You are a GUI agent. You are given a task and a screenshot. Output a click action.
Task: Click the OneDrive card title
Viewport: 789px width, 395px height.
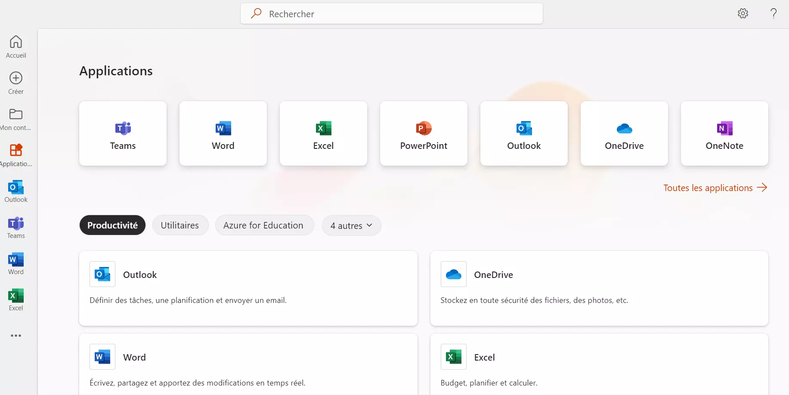[493, 275]
